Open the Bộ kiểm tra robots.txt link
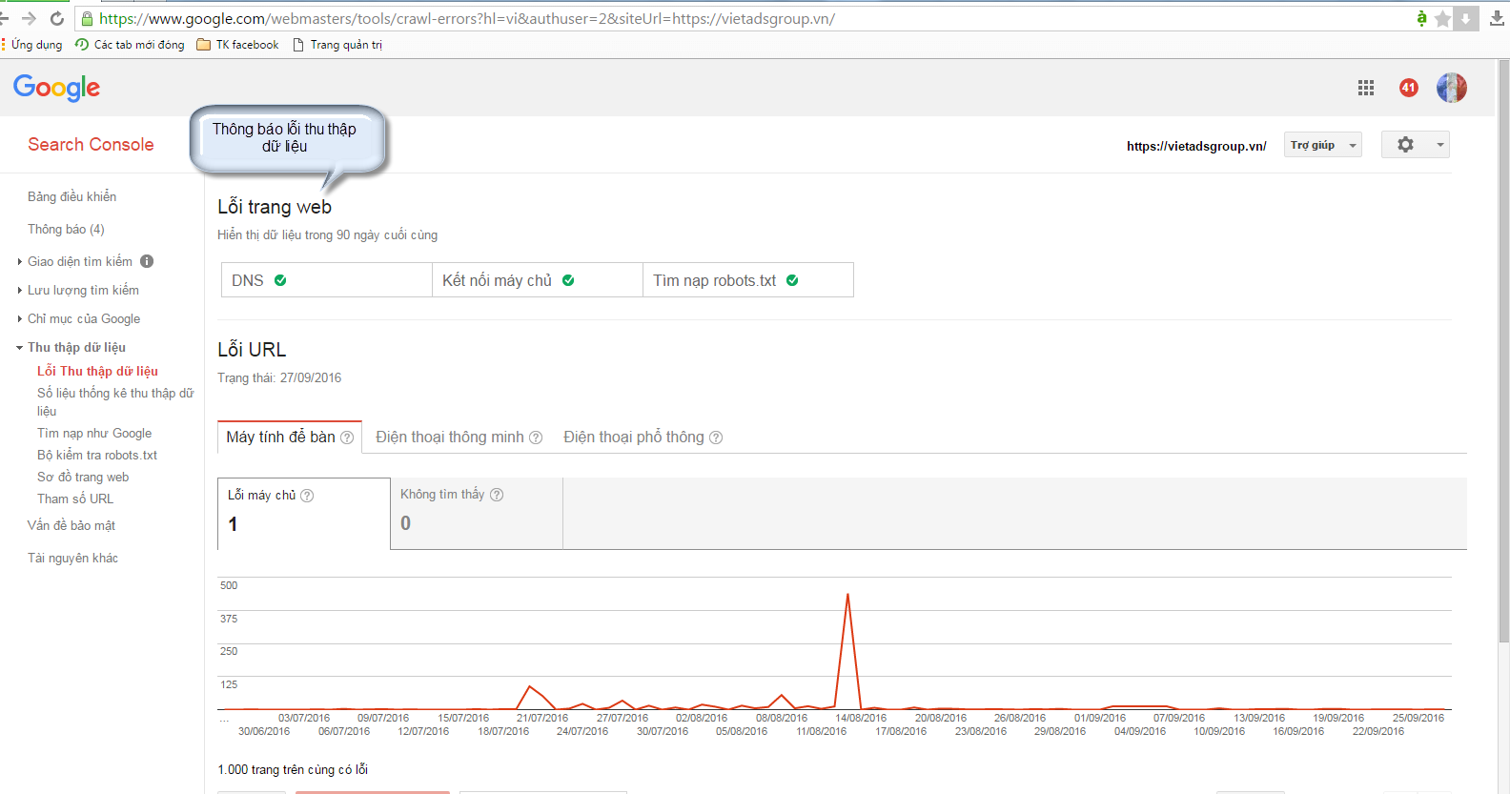This screenshot has height=794, width=1510. (x=97, y=455)
